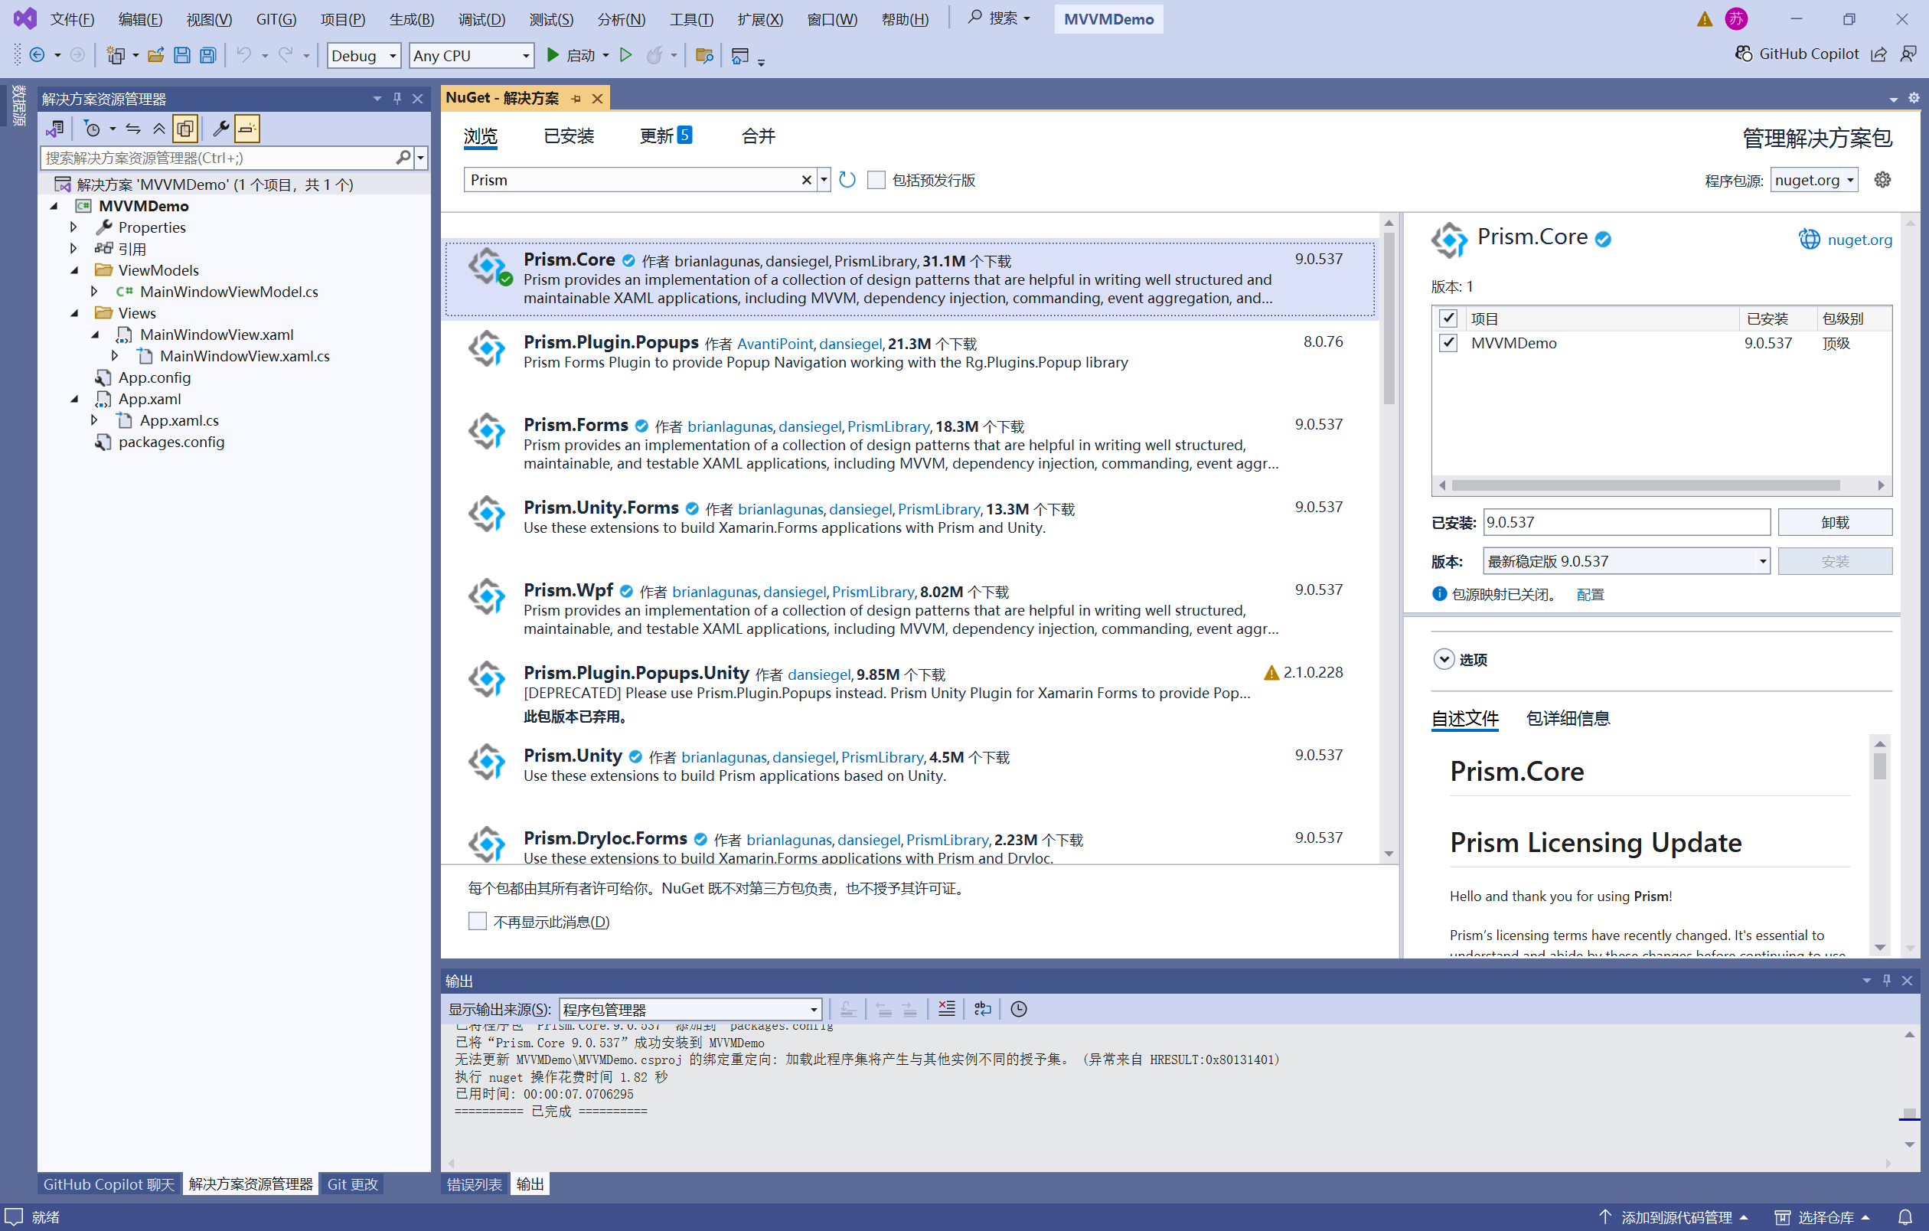
Task: Open the Debug configuration dropdown
Action: (364, 55)
